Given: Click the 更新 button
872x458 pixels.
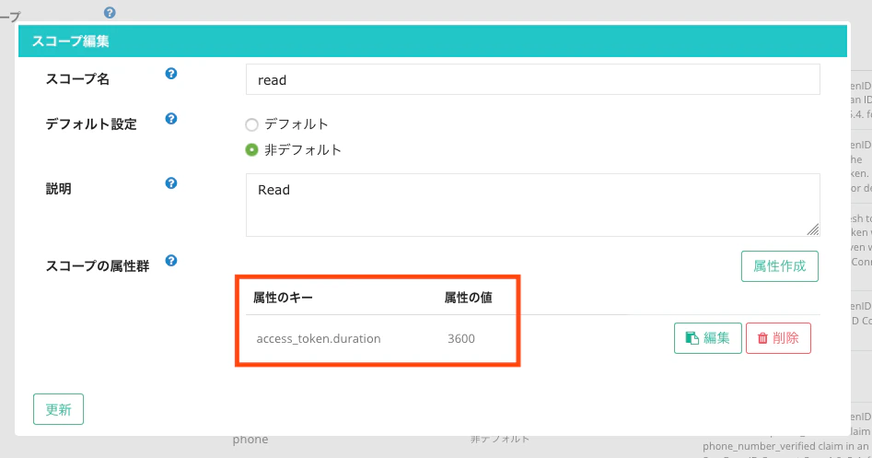Looking at the screenshot, I should [x=58, y=409].
